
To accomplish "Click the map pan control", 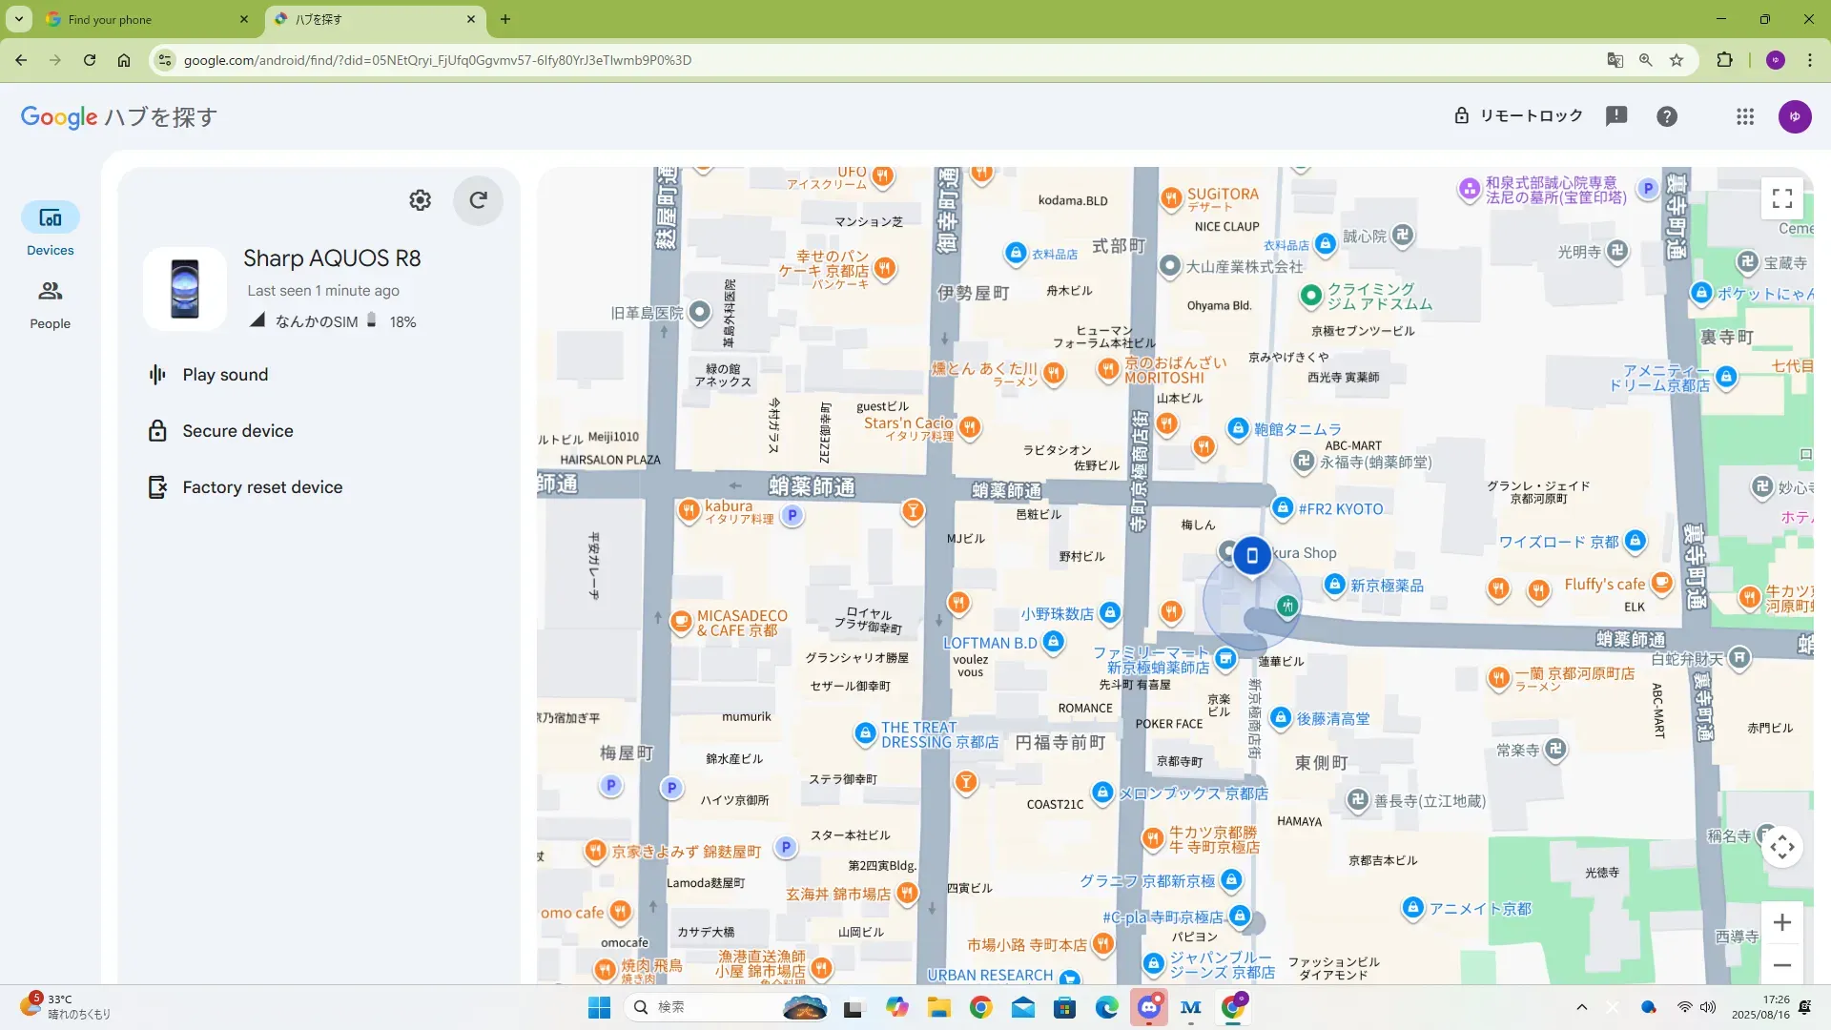I will [1781, 847].
